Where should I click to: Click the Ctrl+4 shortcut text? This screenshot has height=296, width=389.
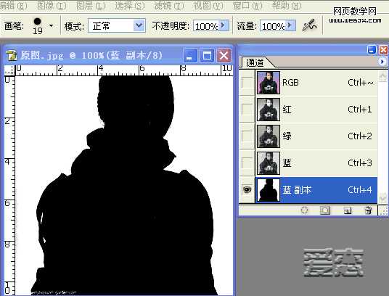point(360,190)
